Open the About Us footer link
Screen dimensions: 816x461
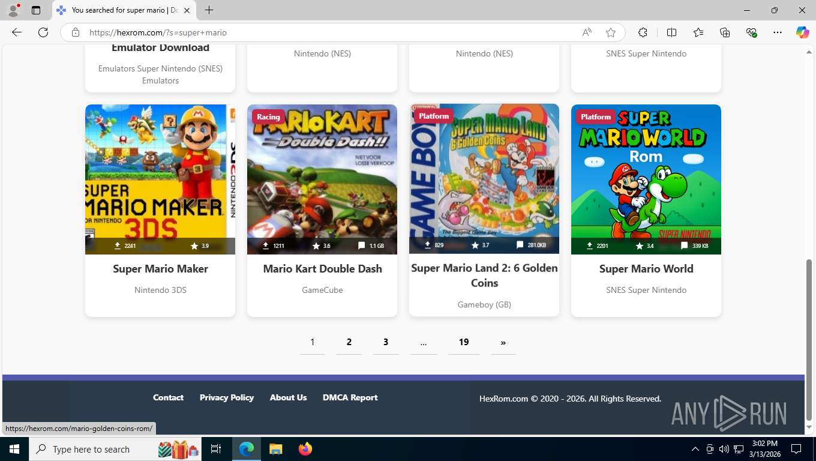(x=288, y=397)
